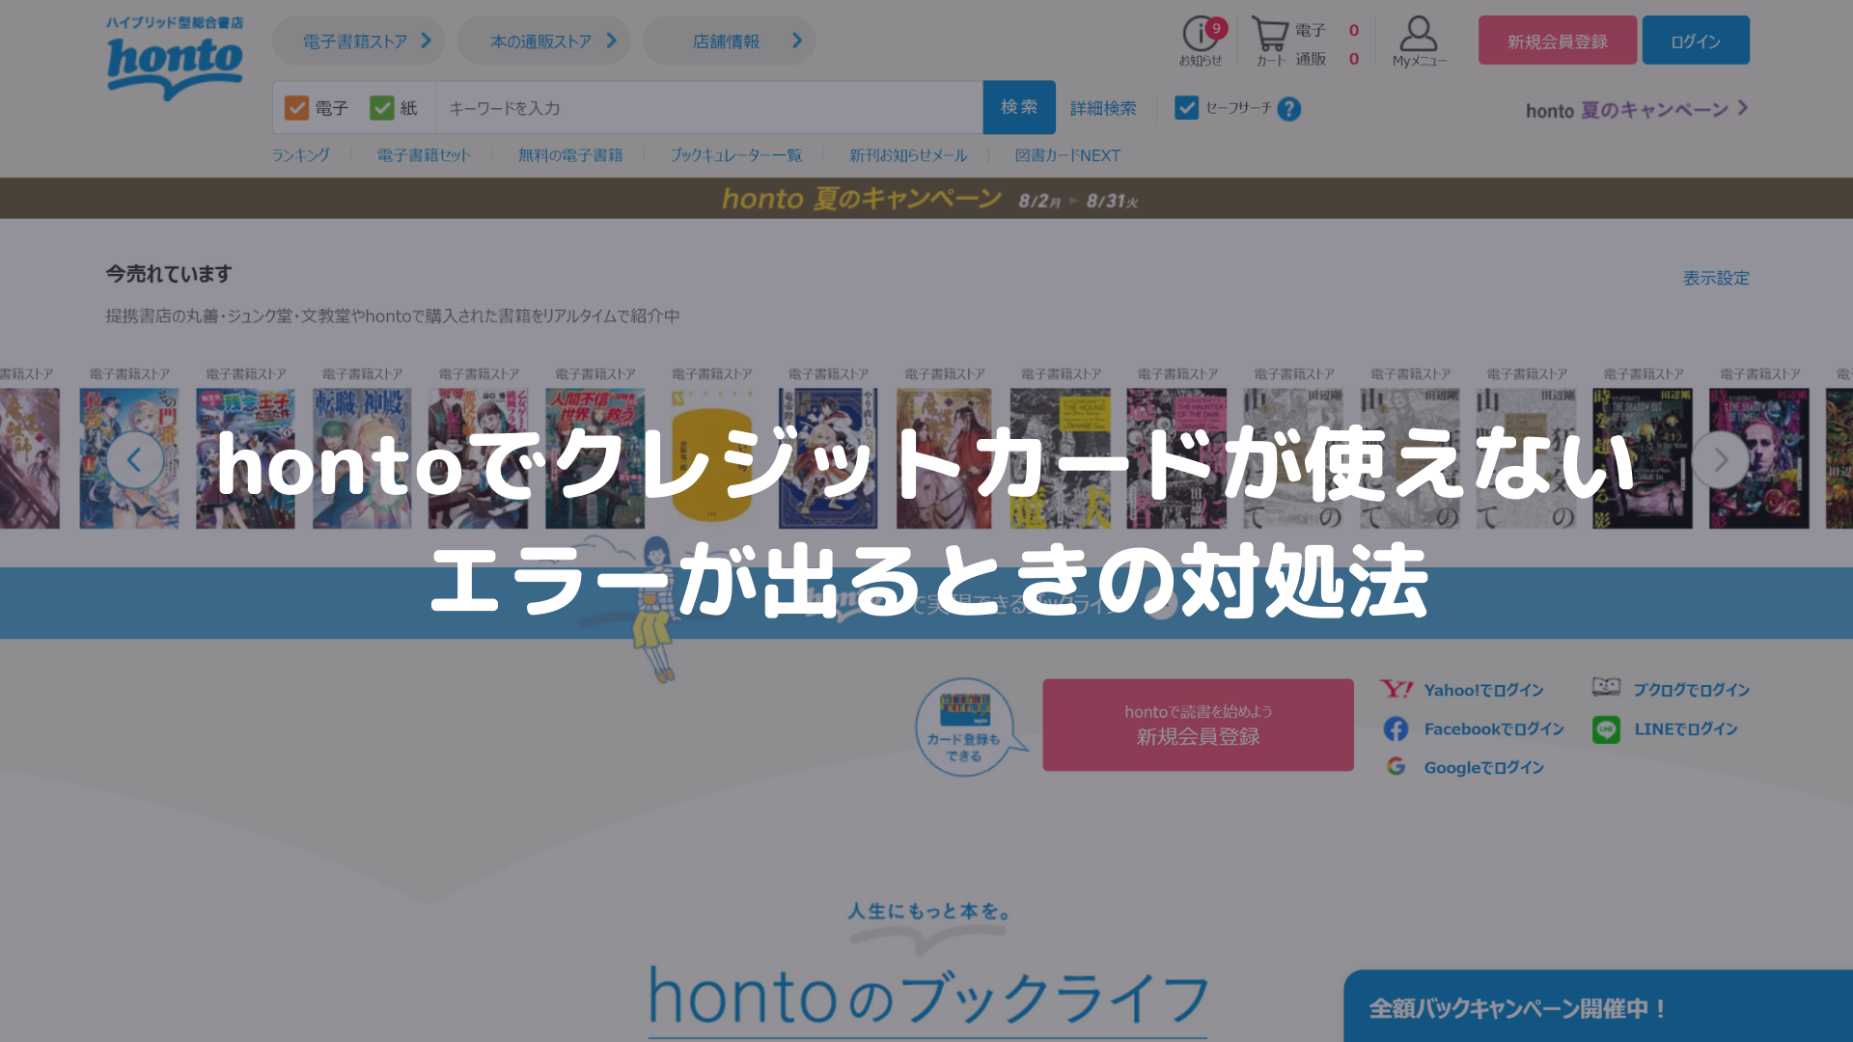1853x1042 pixels.
Task: Click the ブクログ login icon
Action: click(x=1606, y=687)
